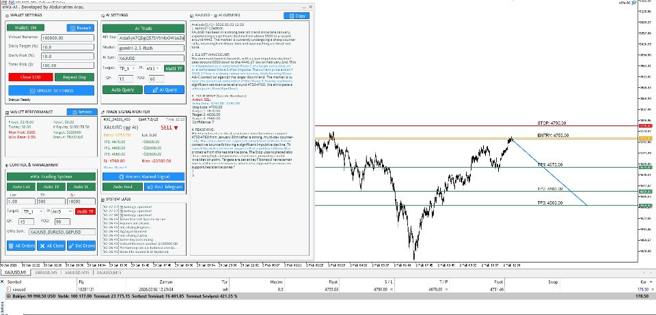
Task: Click the POD field showing 60
Action: 156,79
